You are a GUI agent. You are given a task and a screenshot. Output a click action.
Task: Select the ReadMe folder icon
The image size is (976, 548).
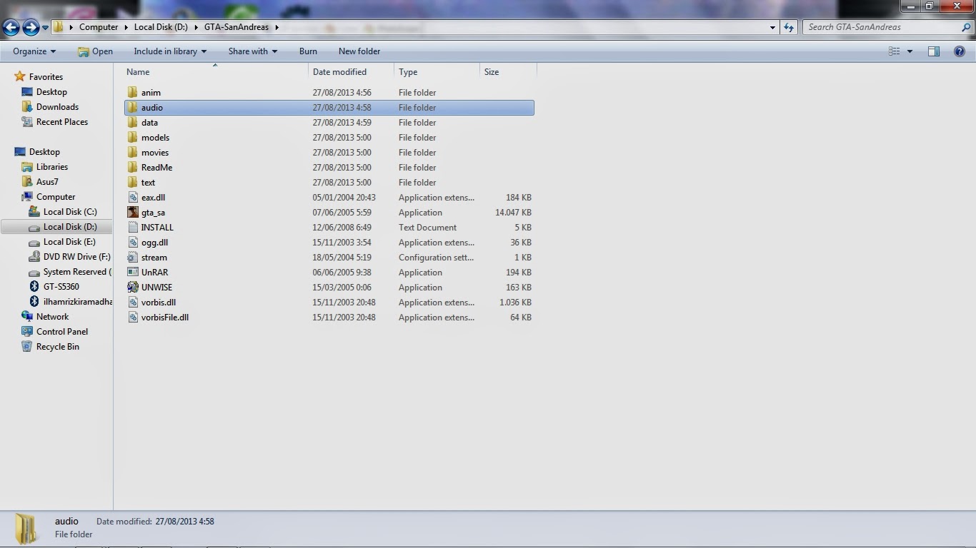[133, 168]
